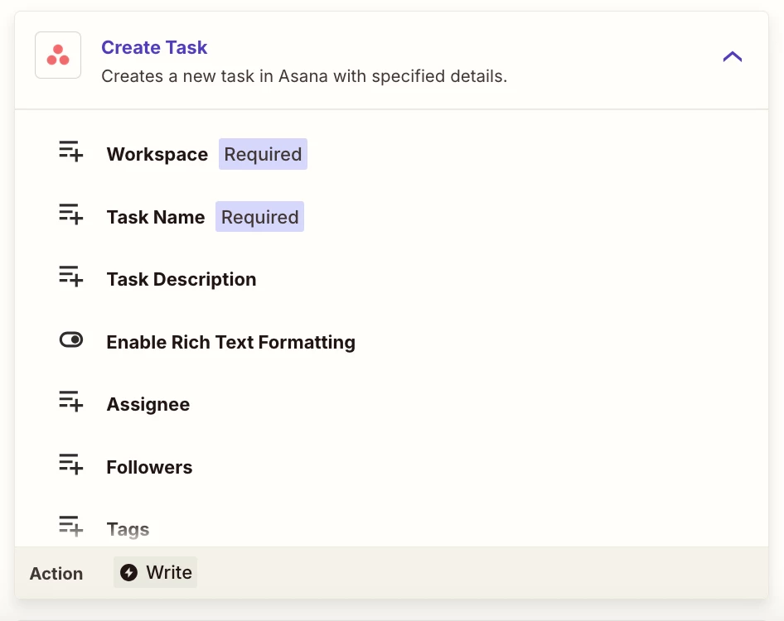Select the Enable Rich Text Formatting label
This screenshot has width=784, height=621.
tap(231, 342)
